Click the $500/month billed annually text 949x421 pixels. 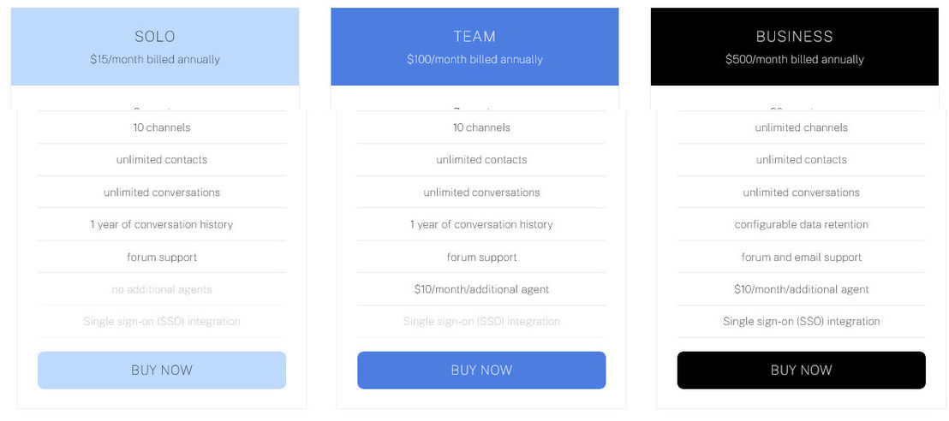pos(794,59)
